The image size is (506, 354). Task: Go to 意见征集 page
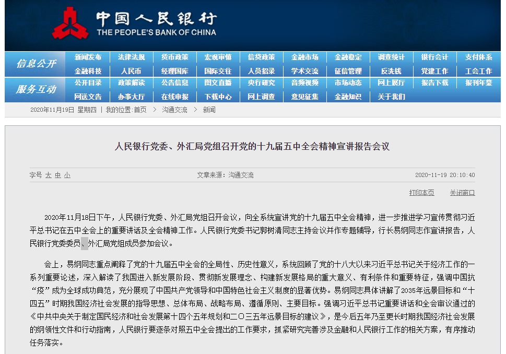click(x=304, y=97)
